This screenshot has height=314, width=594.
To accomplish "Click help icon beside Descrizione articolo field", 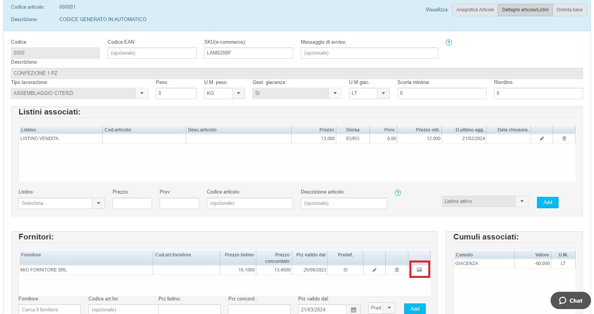I will (x=398, y=193).
